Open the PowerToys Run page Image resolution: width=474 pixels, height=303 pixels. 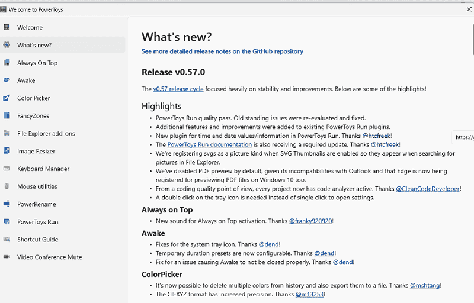[x=63, y=221]
